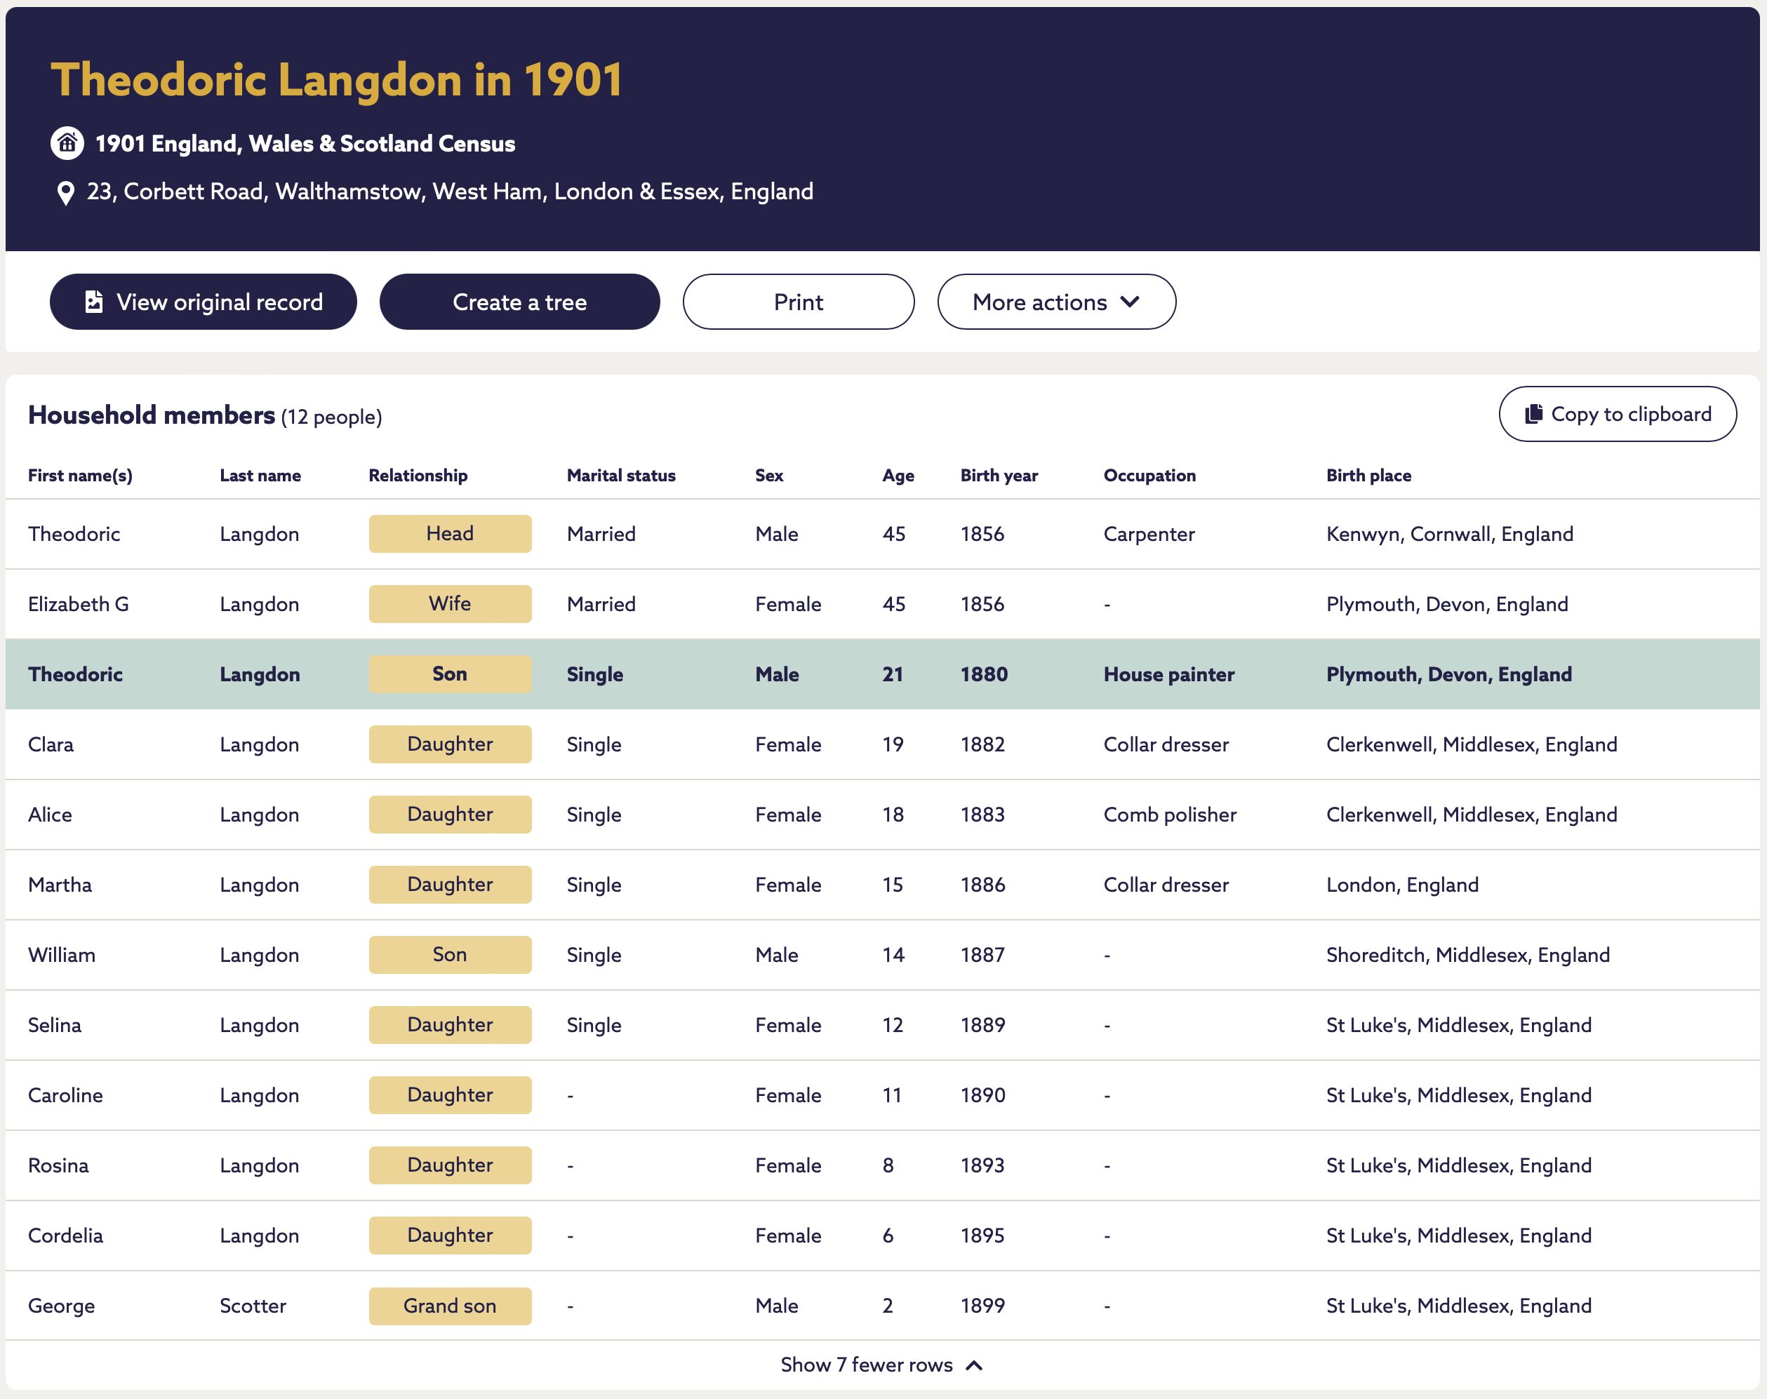Select the highlighted Theodoric Son row
The height and width of the screenshot is (1399, 1767).
pyautogui.click(x=882, y=674)
